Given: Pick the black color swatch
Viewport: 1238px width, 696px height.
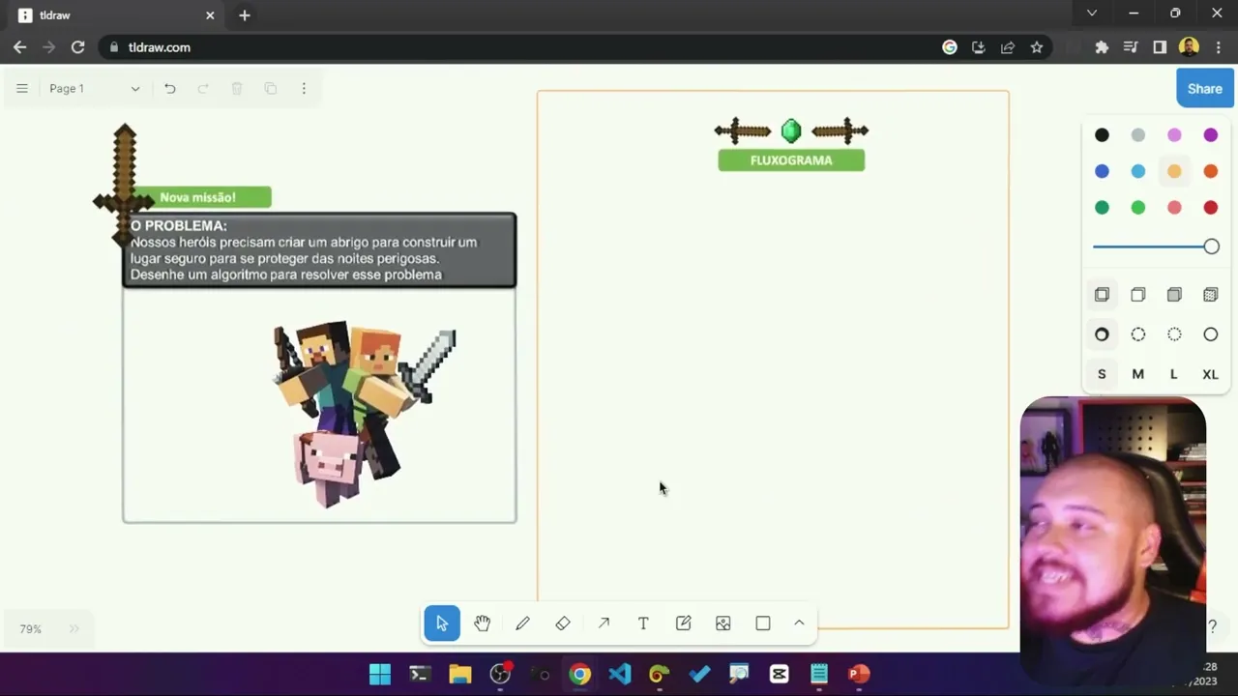Looking at the screenshot, I should coord(1102,135).
